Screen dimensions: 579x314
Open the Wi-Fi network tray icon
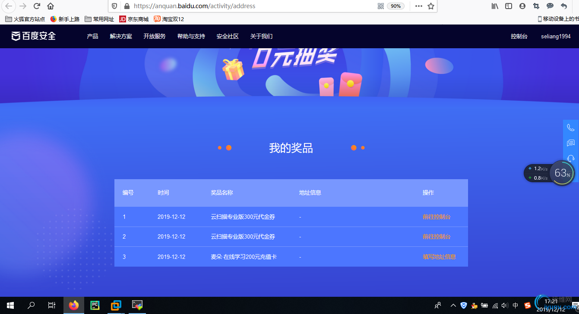click(495, 305)
